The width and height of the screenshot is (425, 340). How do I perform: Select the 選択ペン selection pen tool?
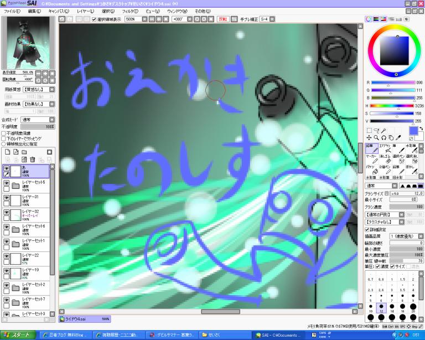[x=398, y=159]
